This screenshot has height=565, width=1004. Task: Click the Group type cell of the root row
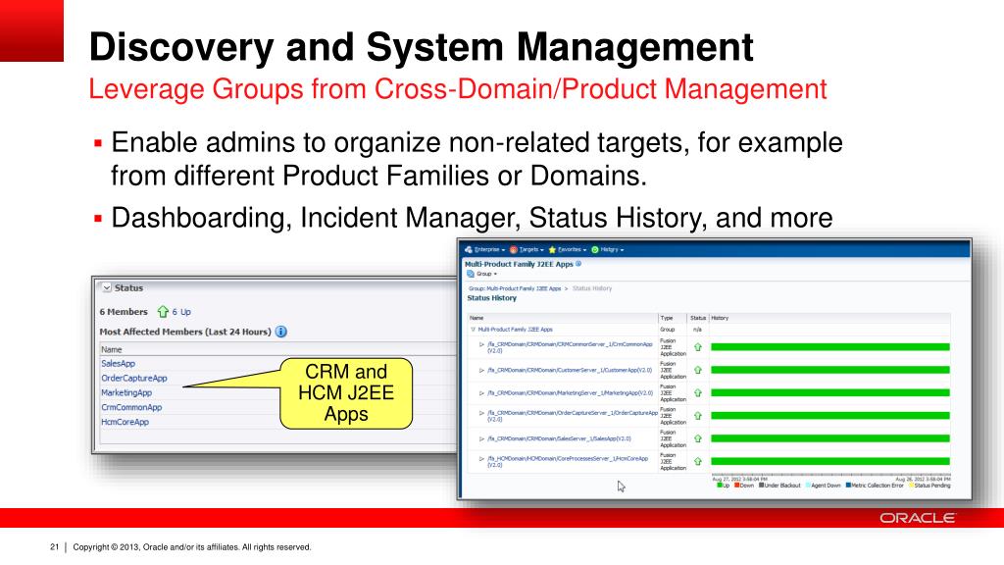pyautogui.click(x=667, y=330)
